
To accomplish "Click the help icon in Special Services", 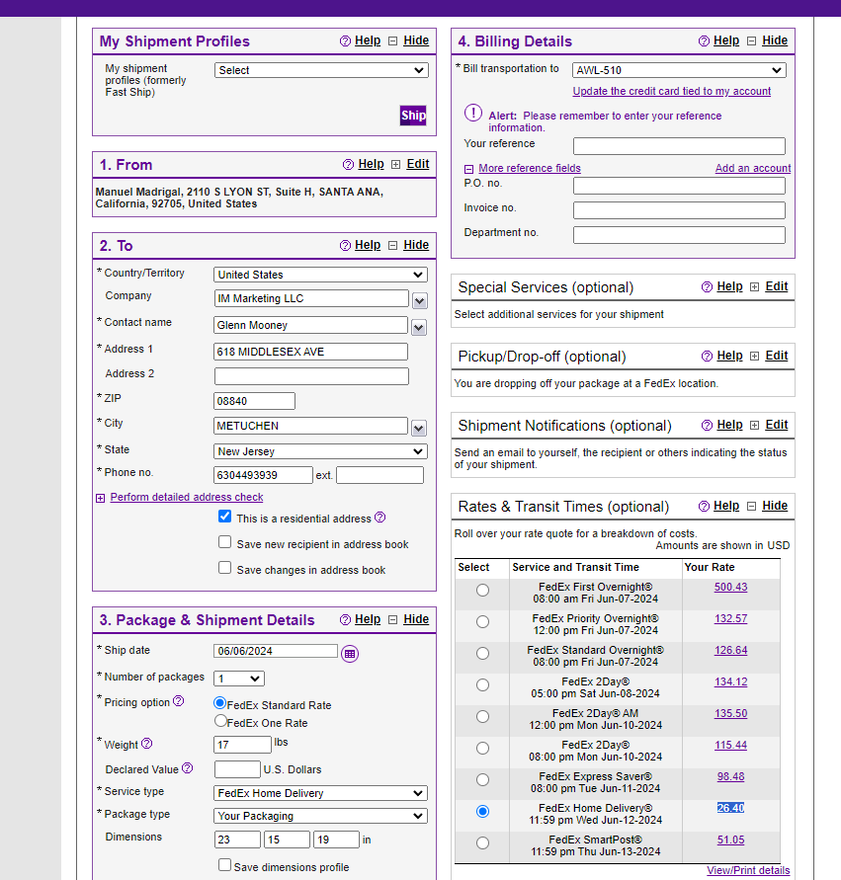I will 708,286.
